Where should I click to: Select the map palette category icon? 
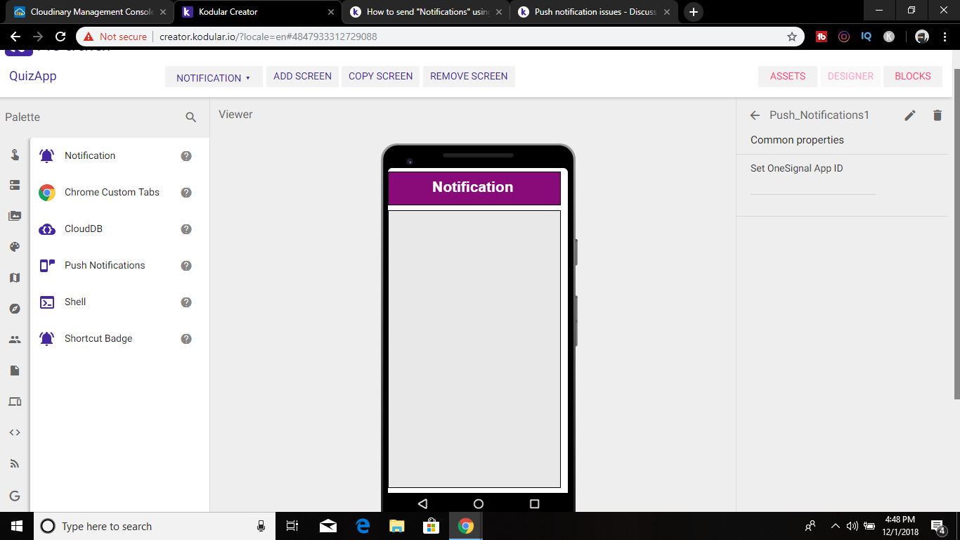pyautogui.click(x=15, y=278)
